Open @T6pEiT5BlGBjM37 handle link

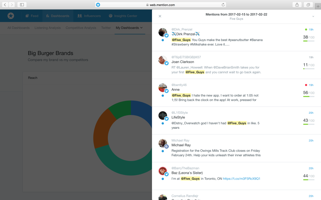pyautogui.click(x=186, y=57)
